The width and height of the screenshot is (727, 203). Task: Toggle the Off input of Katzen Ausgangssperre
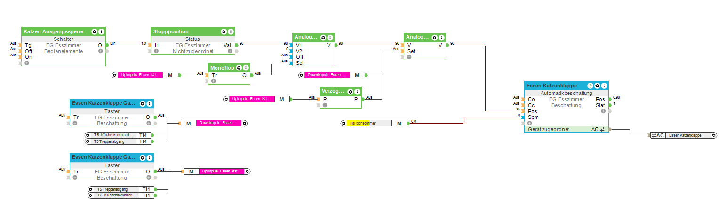tap(21, 51)
